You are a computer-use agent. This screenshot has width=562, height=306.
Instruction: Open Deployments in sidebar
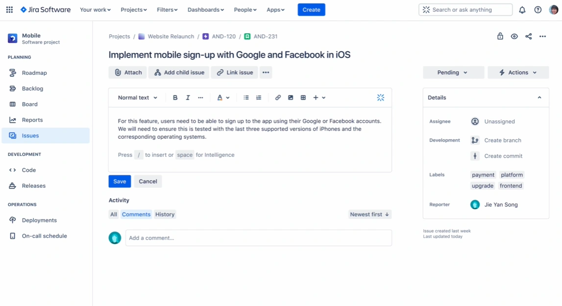point(46,220)
